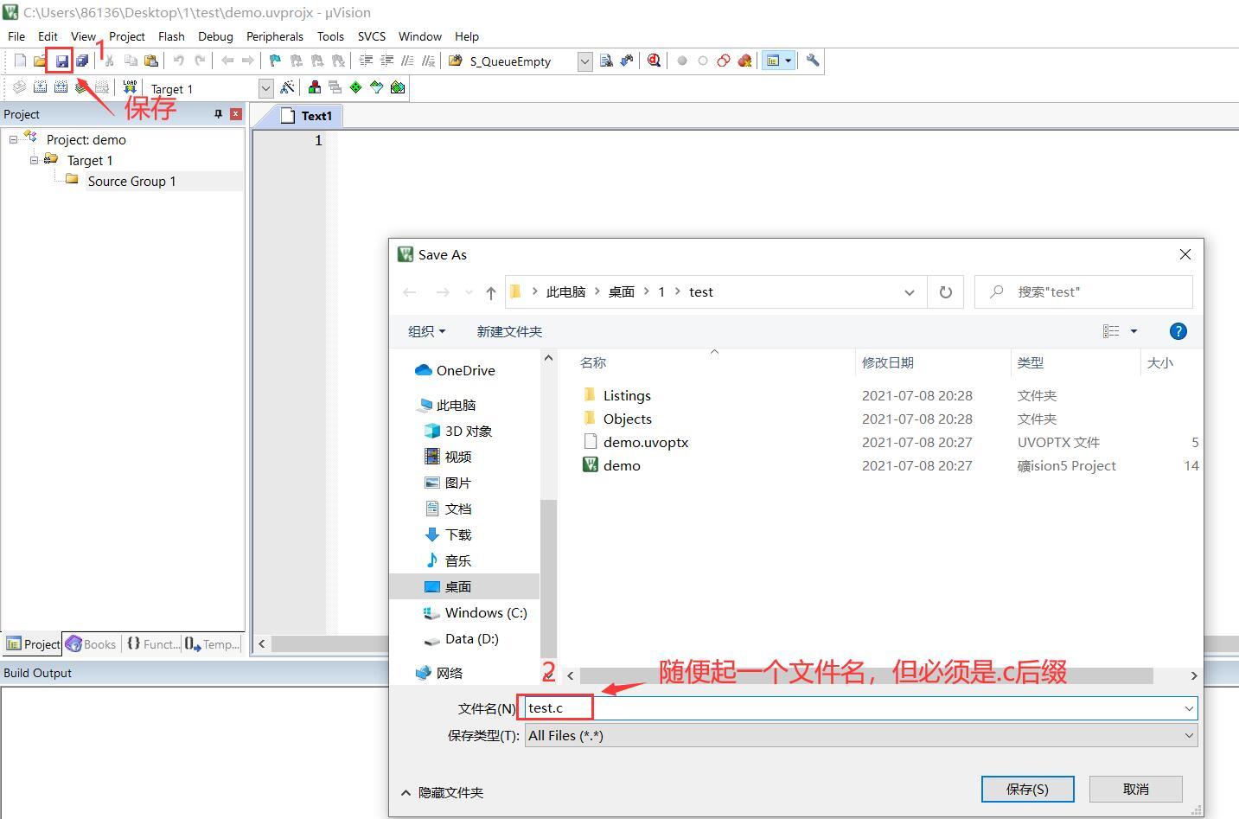Click the 取消 cancel button
This screenshot has height=819, width=1239.
click(1135, 789)
